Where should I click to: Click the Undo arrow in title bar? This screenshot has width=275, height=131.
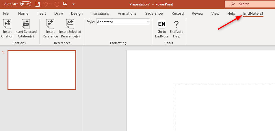[45, 4]
